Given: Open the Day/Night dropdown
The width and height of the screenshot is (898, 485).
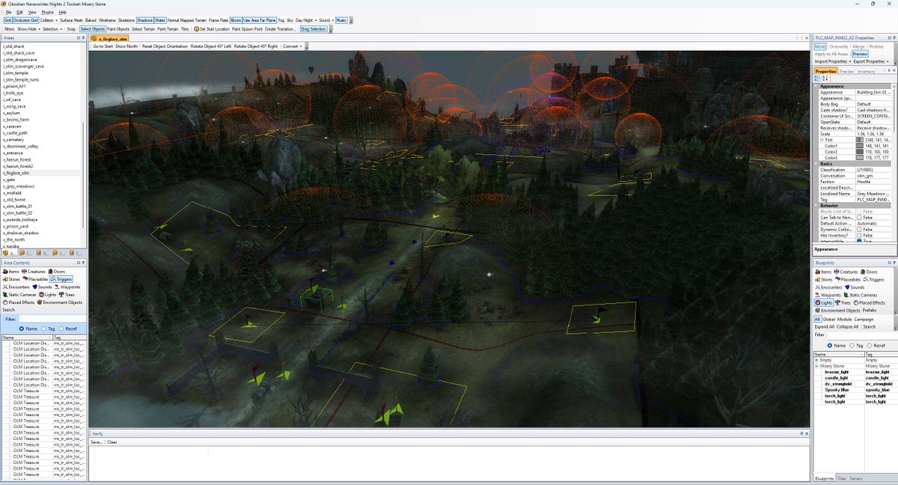Looking at the screenshot, I should (x=305, y=20).
